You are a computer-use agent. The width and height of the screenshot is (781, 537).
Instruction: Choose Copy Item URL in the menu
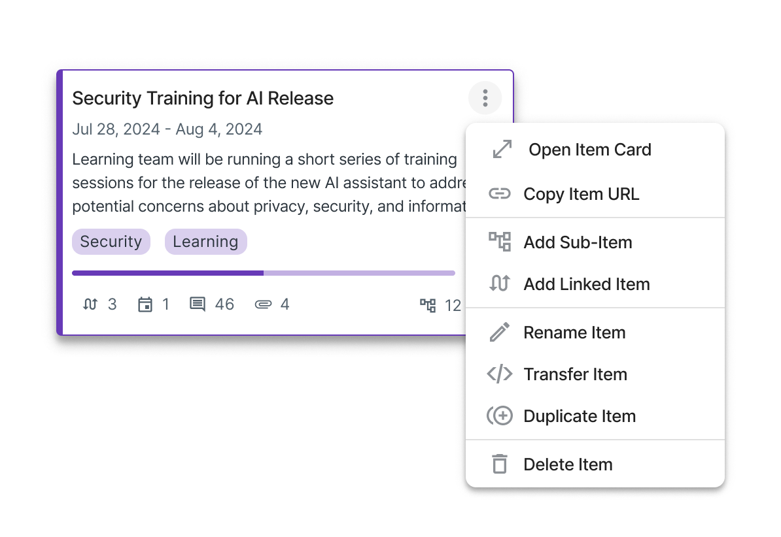tap(581, 194)
